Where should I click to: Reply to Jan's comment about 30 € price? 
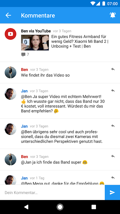113,91
